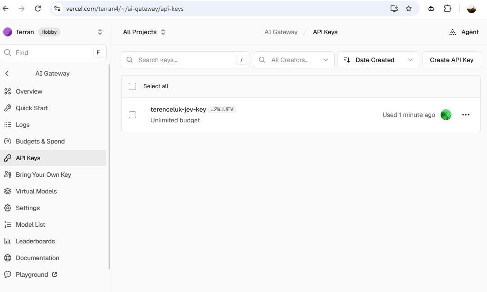Open the Date Created sort dropdown
The height and width of the screenshot is (292, 487).
[x=378, y=60]
